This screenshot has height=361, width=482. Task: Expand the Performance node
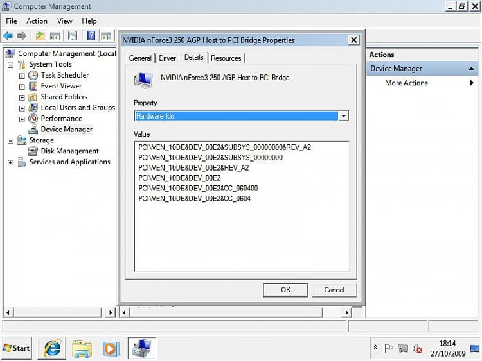pyautogui.click(x=22, y=119)
